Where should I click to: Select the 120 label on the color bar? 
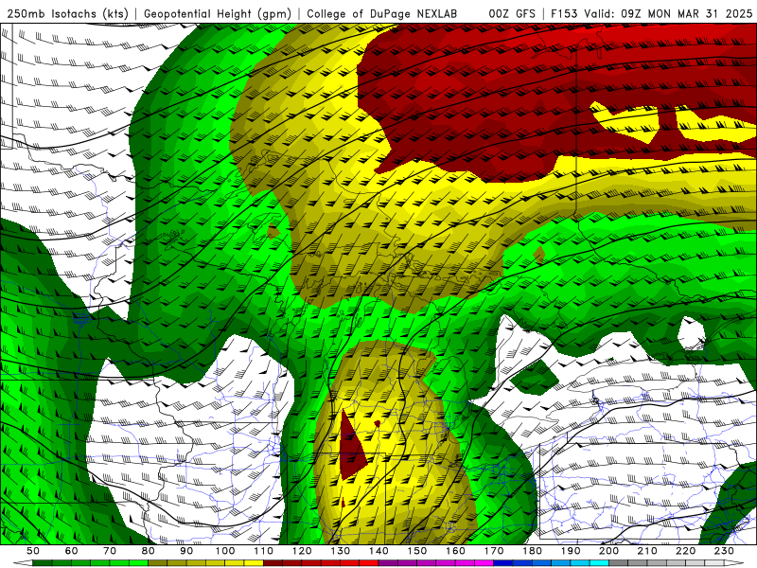coord(302,551)
